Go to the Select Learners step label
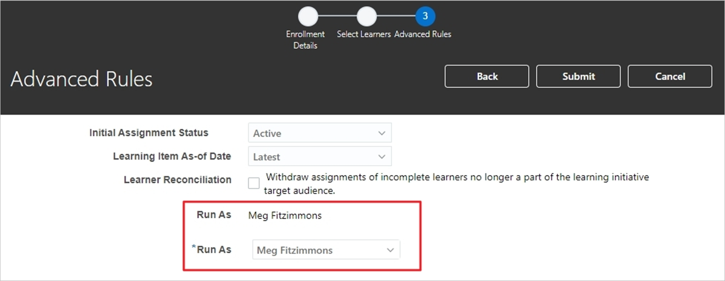Image resolution: width=725 pixels, height=281 pixels. coord(364,35)
